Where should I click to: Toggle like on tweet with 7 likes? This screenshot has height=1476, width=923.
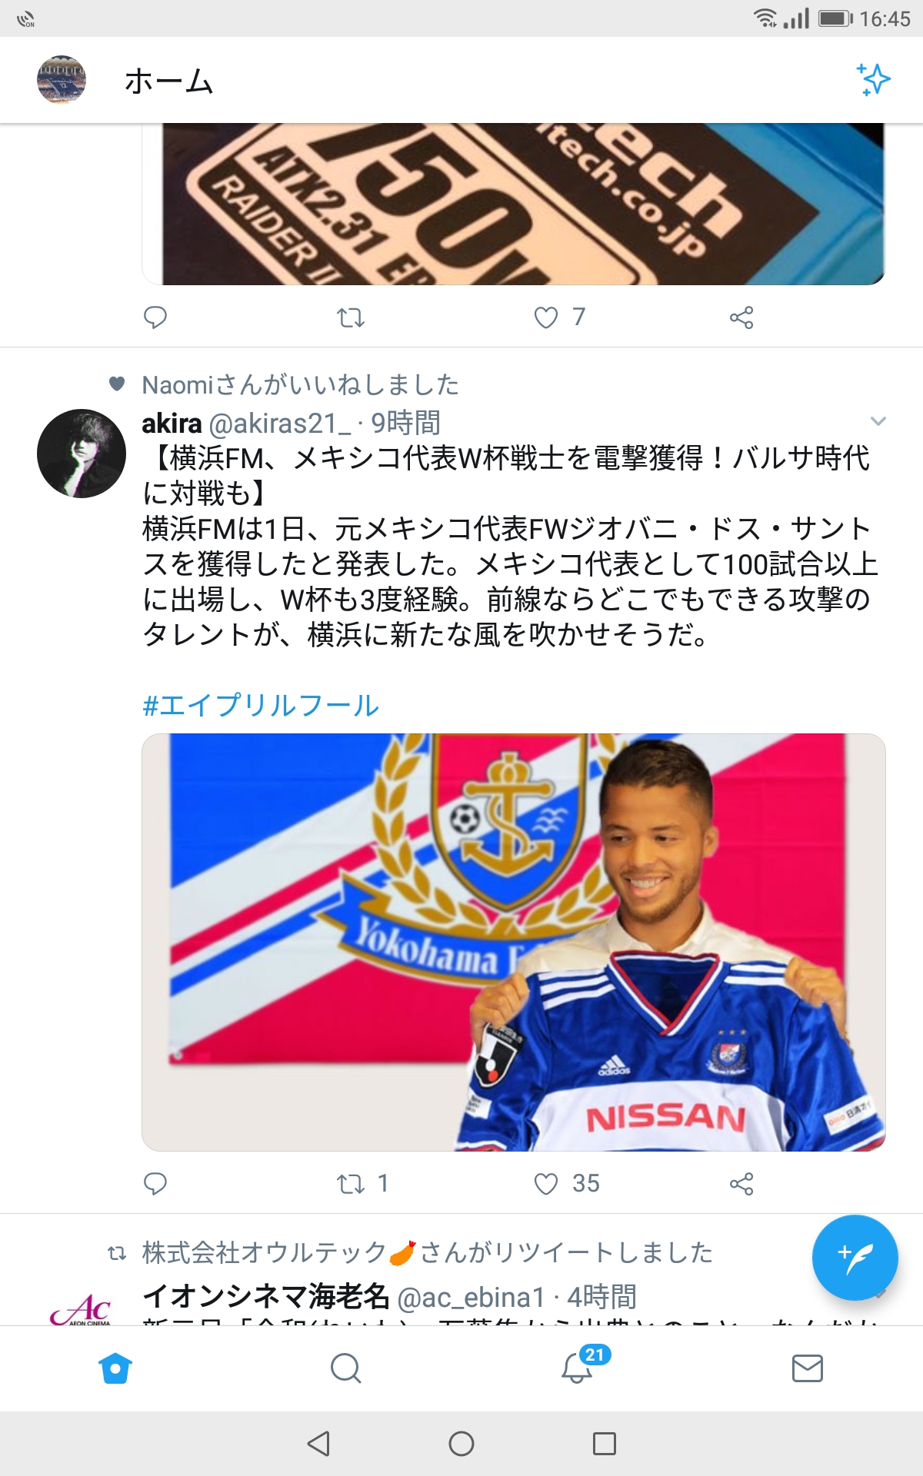[x=546, y=317]
